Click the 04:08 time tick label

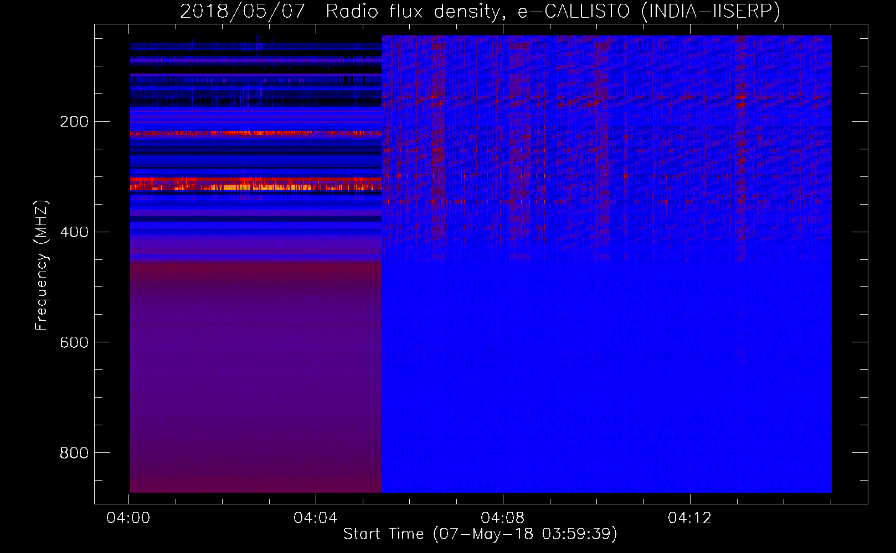[x=503, y=518]
